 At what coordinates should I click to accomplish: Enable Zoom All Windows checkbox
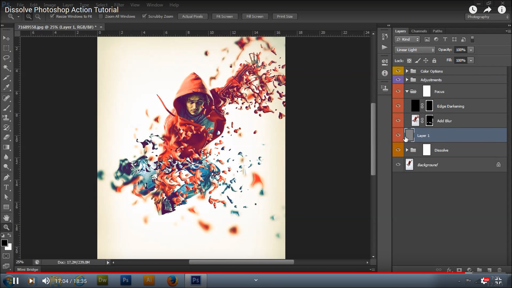101,16
